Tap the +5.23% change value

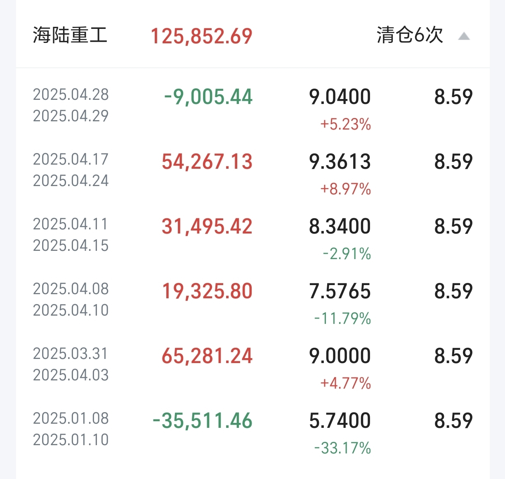coord(346,124)
